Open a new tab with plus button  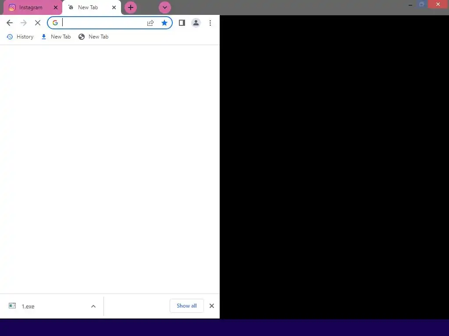pyautogui.click(x=131, y=7)
